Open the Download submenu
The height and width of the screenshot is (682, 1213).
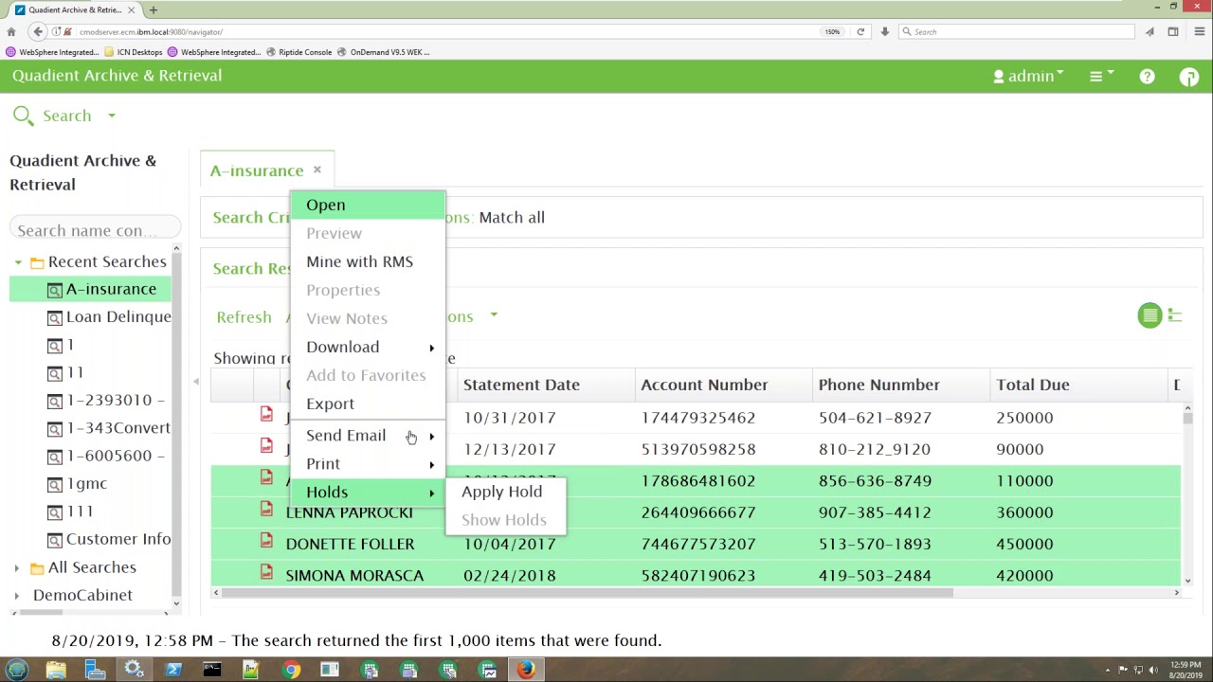click(x=368, y=347)
